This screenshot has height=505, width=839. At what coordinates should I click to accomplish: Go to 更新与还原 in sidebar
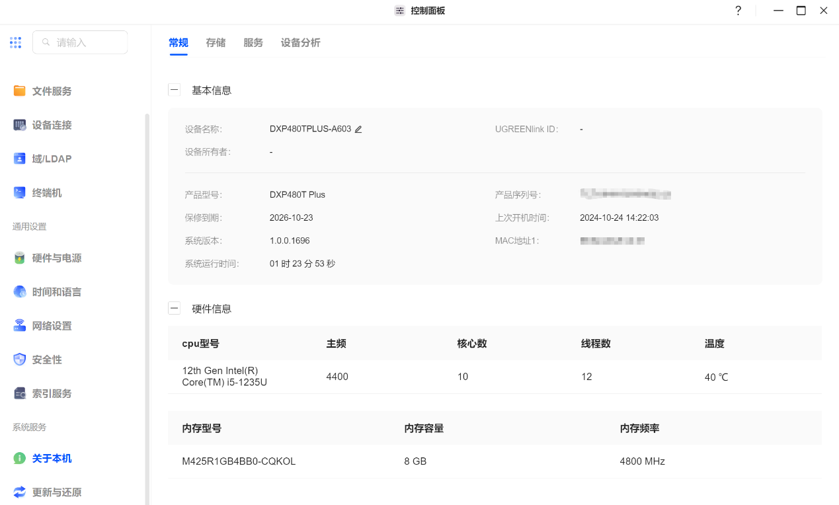56,492
